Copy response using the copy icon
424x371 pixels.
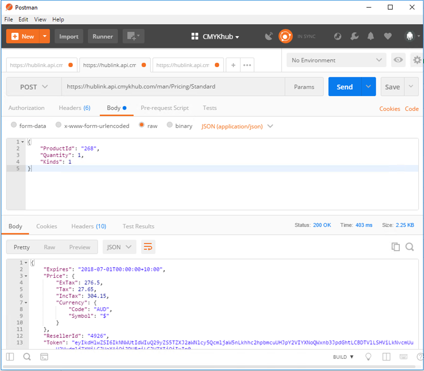click(396, 247)
